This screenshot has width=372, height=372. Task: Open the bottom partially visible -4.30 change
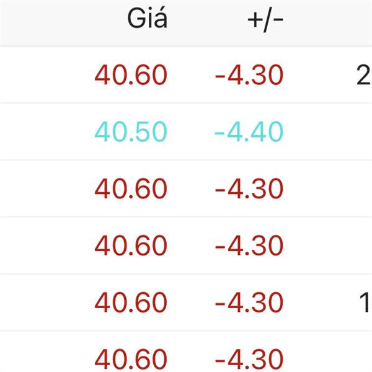(x=249, y=359)
